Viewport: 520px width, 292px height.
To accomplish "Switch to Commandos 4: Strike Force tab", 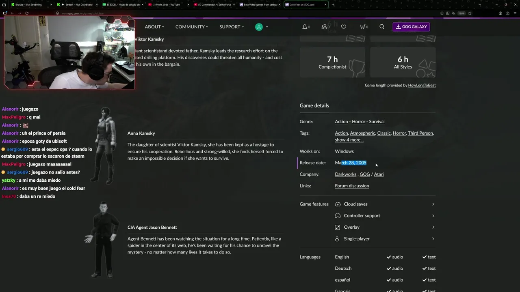I will pyautogui.click(x=214, y=4).
